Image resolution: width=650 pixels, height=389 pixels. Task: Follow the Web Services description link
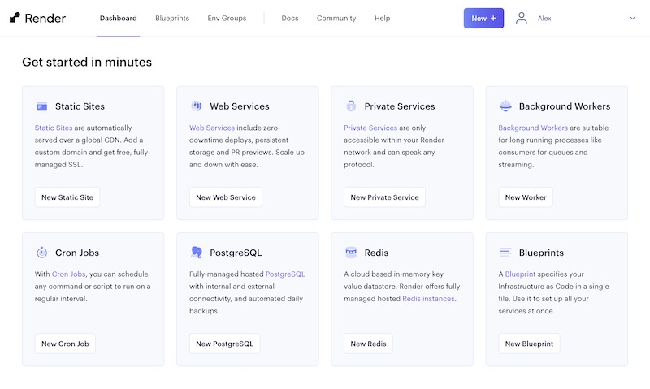pyautogui.click(x=212, y=128)
